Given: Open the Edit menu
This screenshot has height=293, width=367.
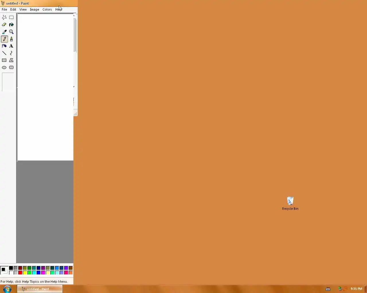Looking at the screenshot, I should [13, 9].
